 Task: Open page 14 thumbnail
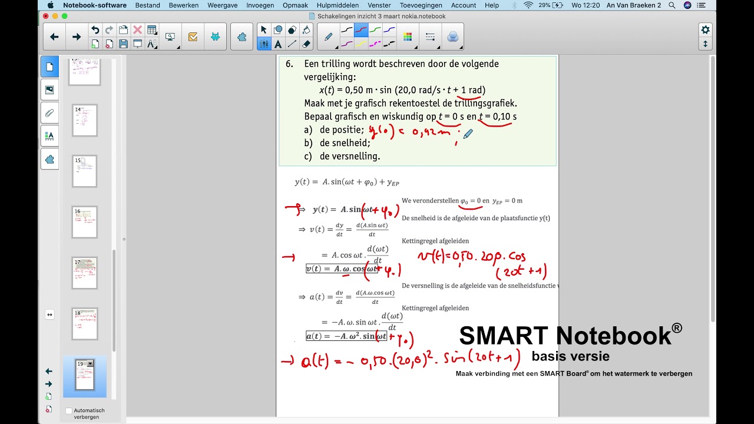pos(85,120)
